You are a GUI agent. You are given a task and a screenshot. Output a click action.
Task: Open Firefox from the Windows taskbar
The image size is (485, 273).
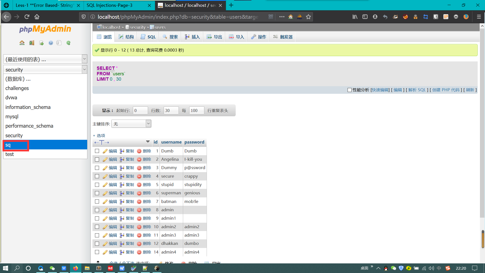tap(76, 268)
